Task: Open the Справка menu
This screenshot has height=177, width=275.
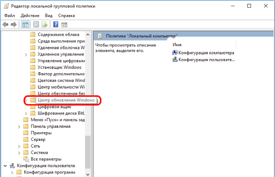Action: pyautogui.click(x=66, y=15)
